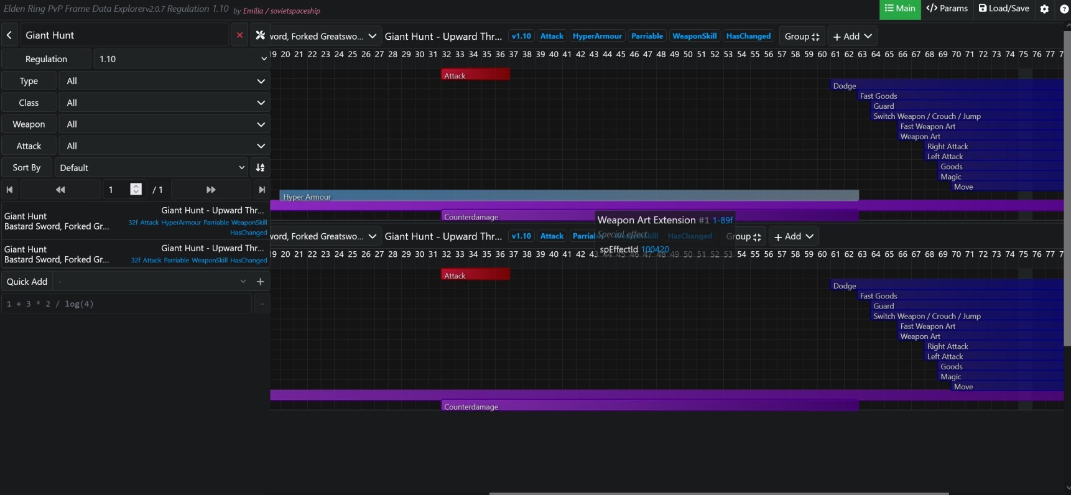Toggle sort direction icon beside Sort By
Image resolution: width=1071 pixels, height=495 pixels.
click(x=260, y=168)
